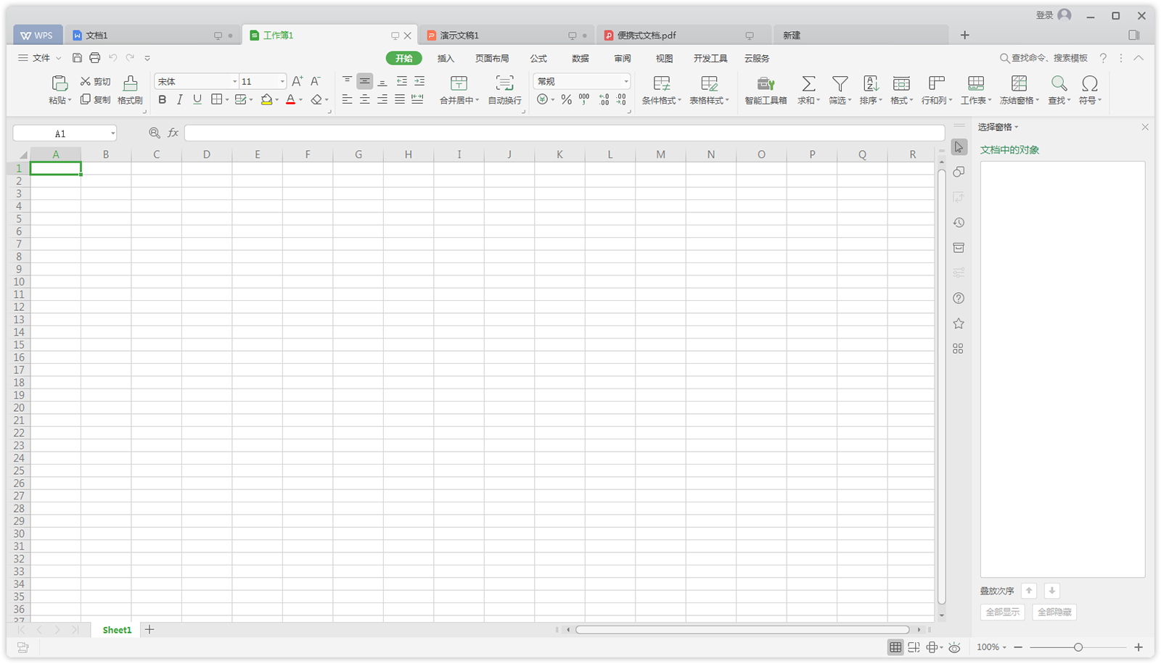Click the fill color bucket swatch
Screen dimensions: 1161x664
coord(266,100)
